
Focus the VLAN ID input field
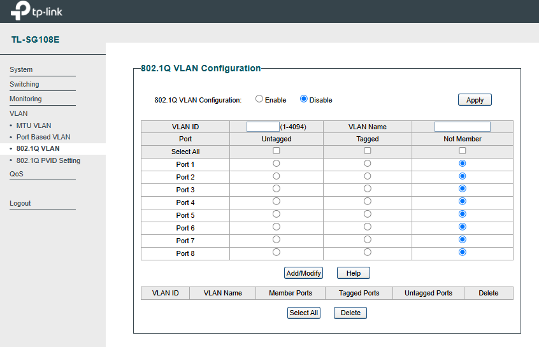263,127
